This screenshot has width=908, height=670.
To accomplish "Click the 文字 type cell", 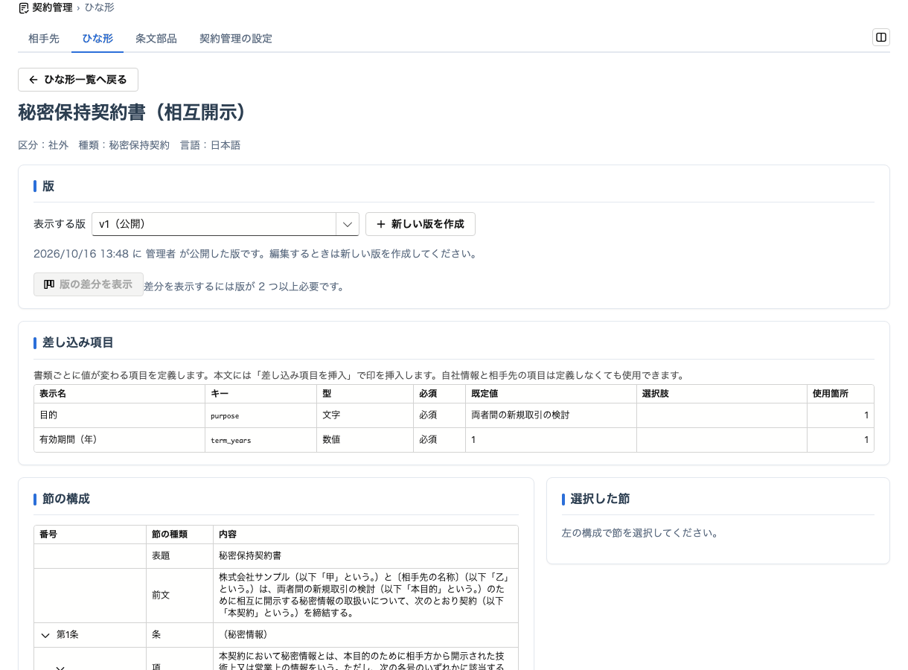I will coord(365,415).
